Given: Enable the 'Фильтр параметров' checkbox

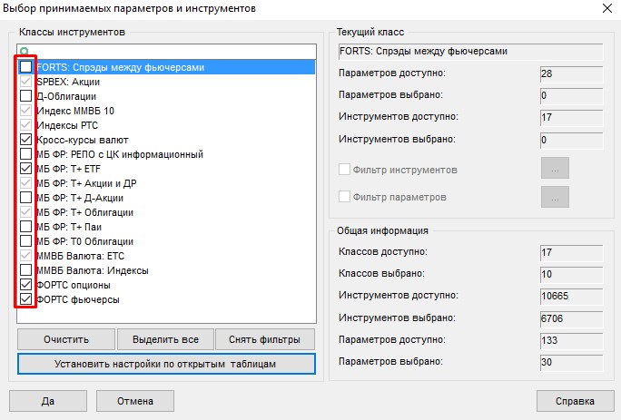Looking at the screenshot, I should pyautogui.click(x=344, y=197).
